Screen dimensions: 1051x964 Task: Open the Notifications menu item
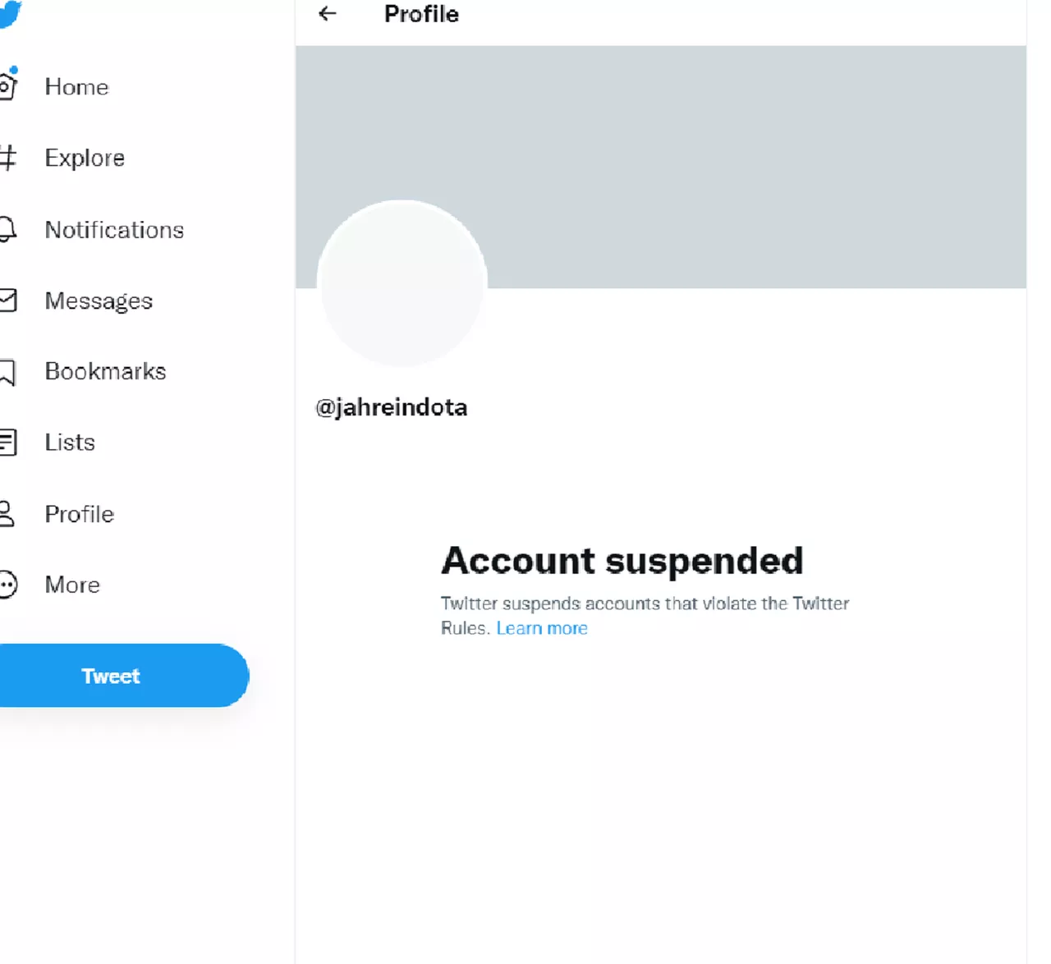114,230
